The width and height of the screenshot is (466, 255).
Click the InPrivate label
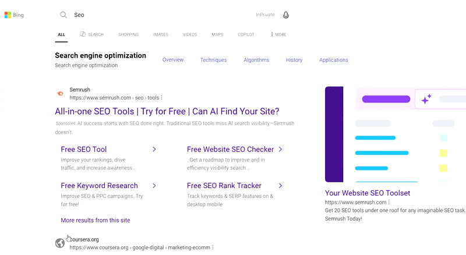click(x=265, y=15)
